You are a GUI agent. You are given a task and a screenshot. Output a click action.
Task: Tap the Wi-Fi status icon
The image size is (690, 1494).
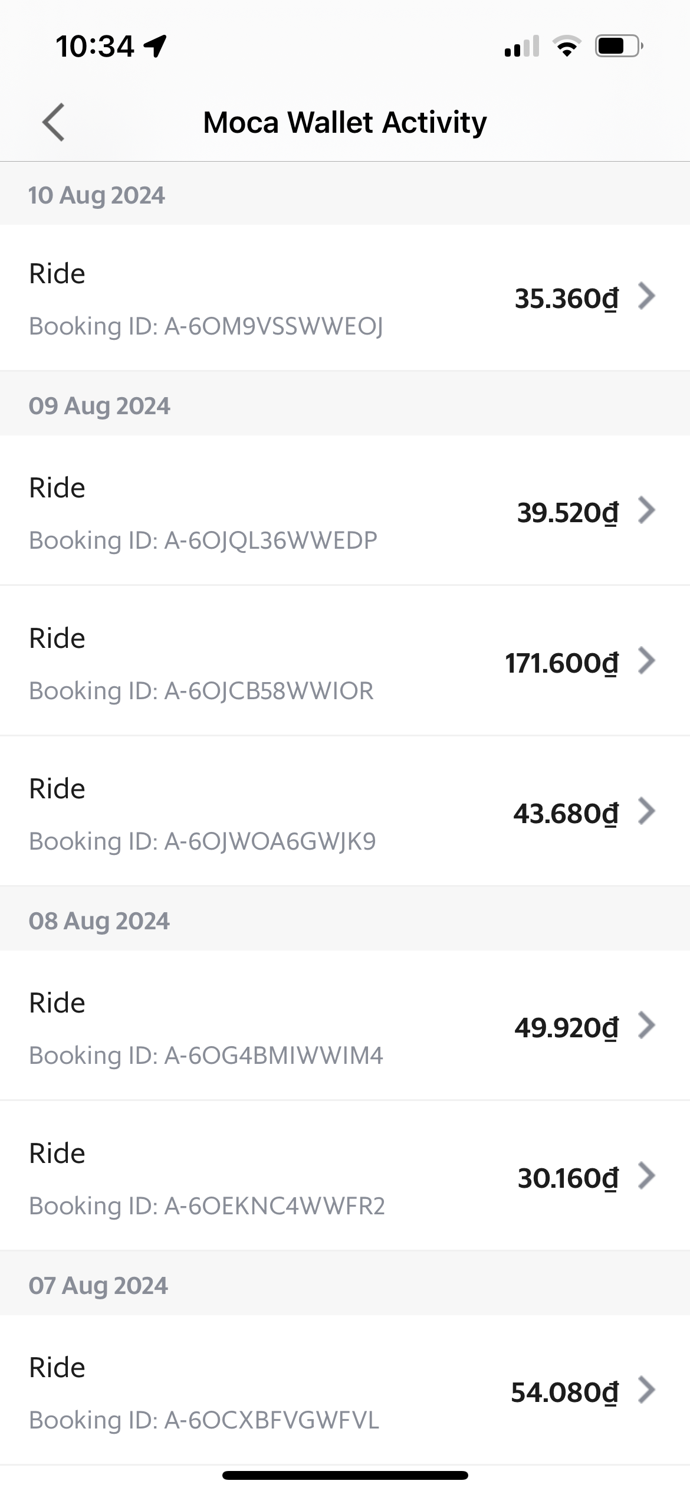point(567,46)
